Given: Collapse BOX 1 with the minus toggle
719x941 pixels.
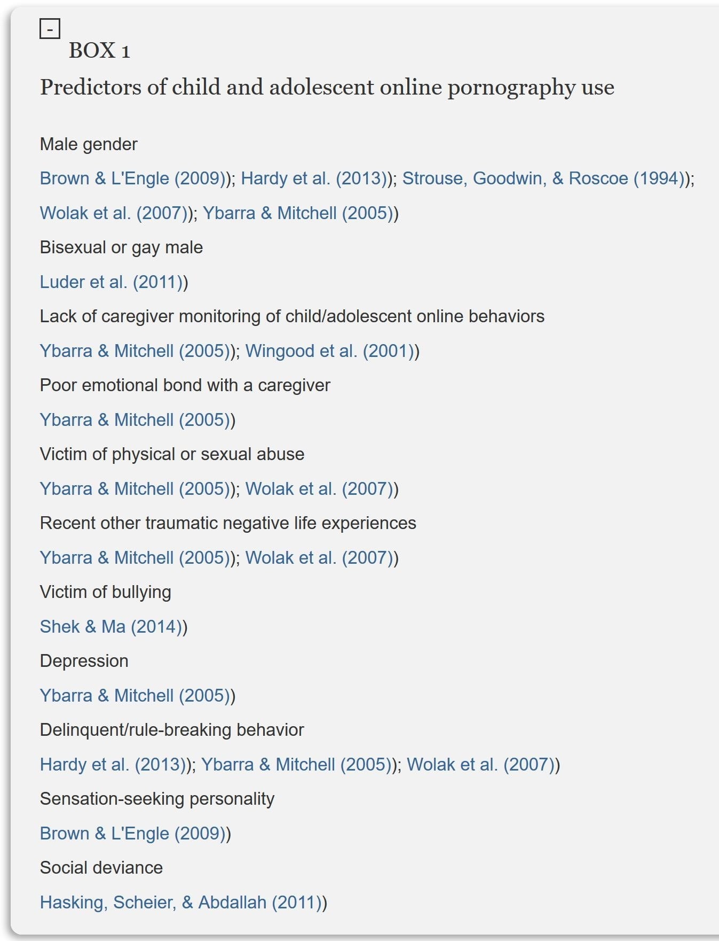Looking at the screenshot, I should [50, 29].
